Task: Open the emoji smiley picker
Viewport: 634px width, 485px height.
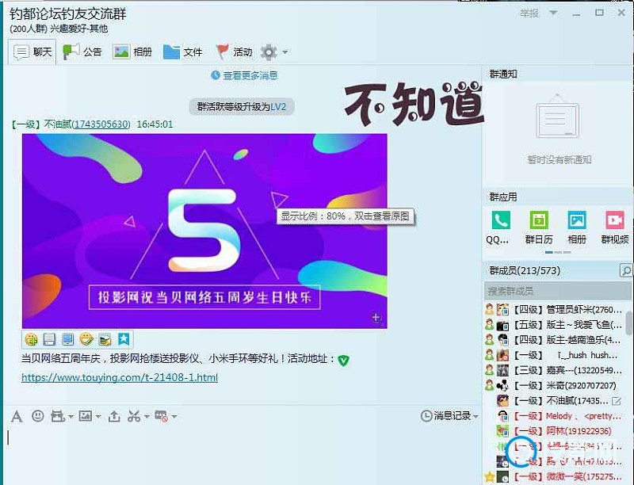Action: [x=37, y=416]
